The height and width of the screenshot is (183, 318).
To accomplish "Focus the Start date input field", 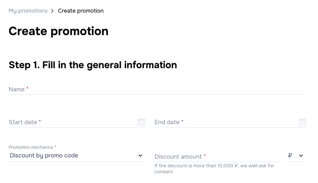I will pyautogui.click(x=77, y=122).
